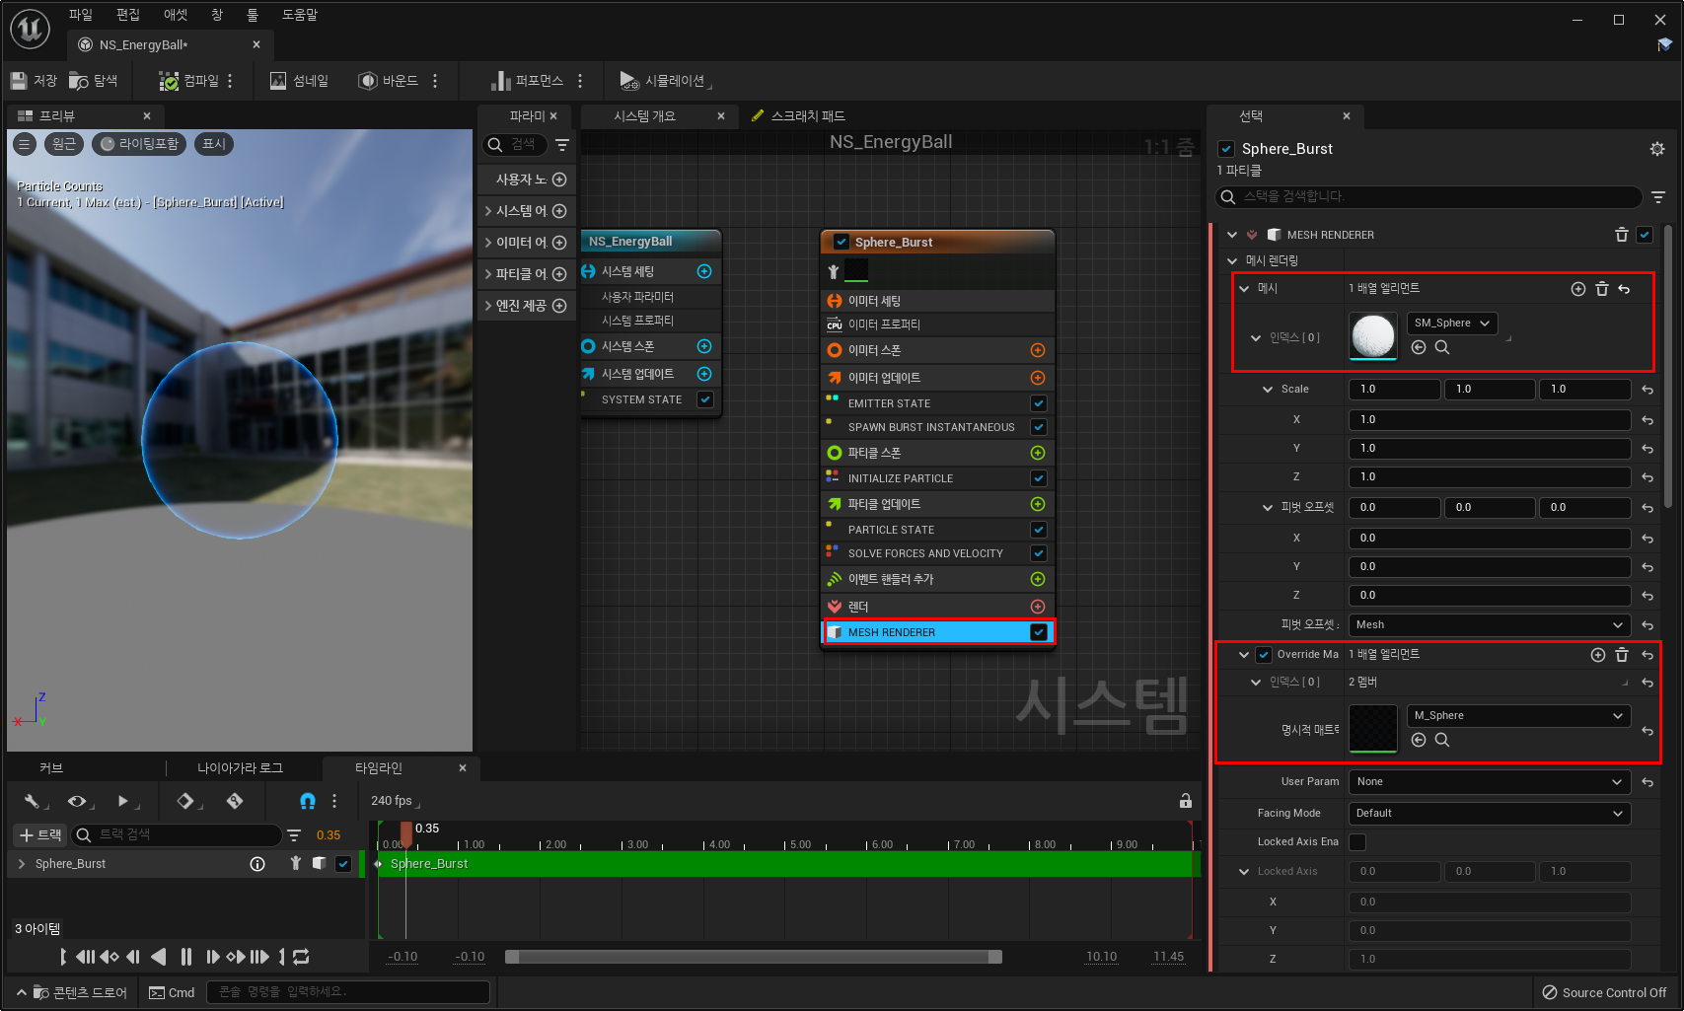Image resolution: width=1684 pixels, height=1011 pixels.
Task: Click timeline playhead marker at 0.35
Action: pyautogui.click(x=405, y=834)
